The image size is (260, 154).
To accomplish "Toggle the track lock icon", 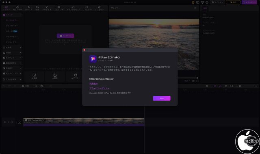I will click(x=5, y=122).
